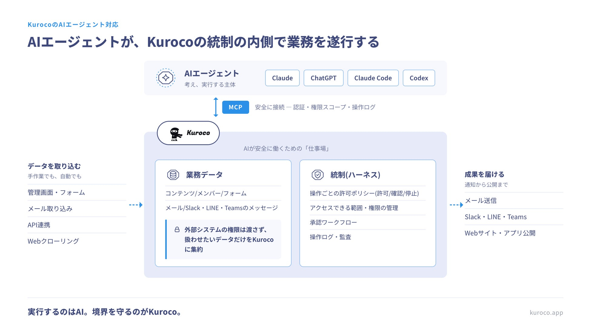
Task: Click the Kuroco pill label
Action: click(x=188, y=133)
